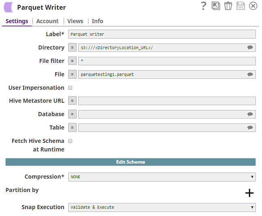
Task: Switch to the Account tab
Action: click(47, 21)
